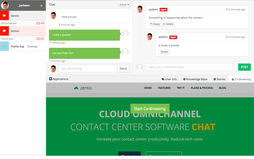254x159 pixels.
Task: Click the avatar next to Say something field
Action: [53, 69]
